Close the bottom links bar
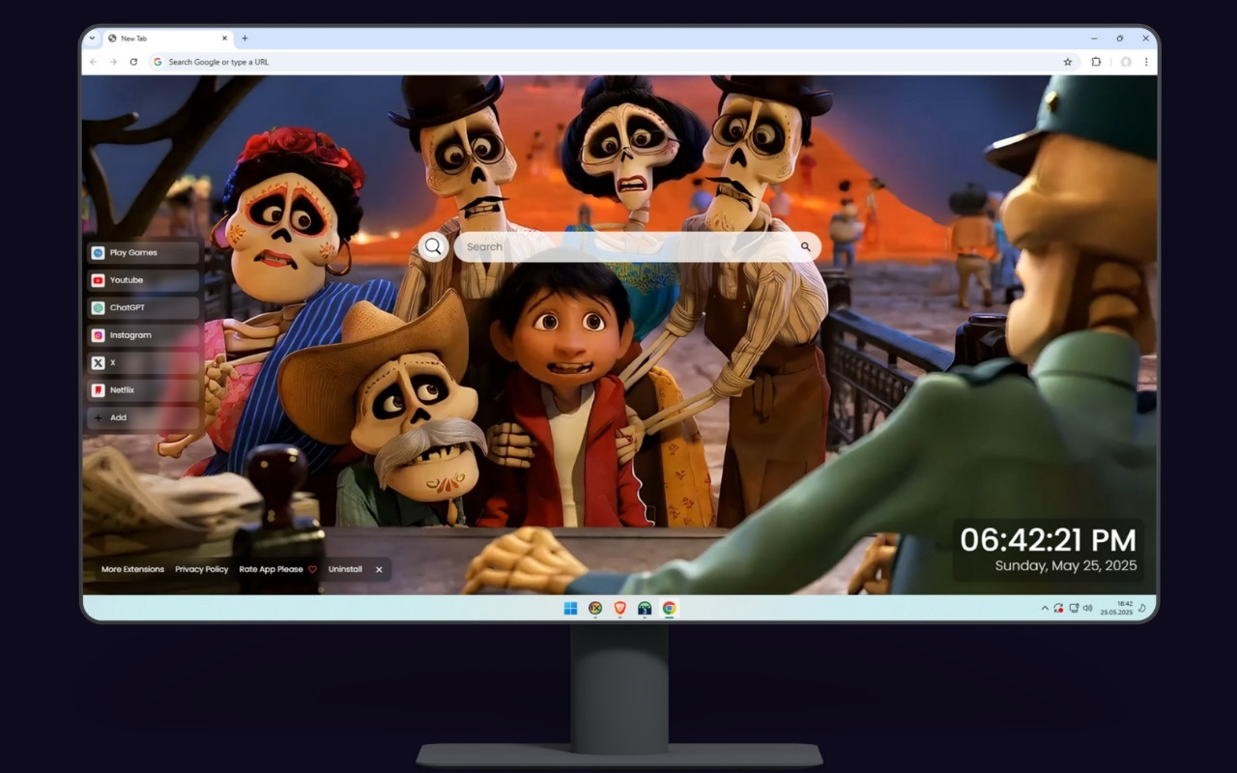Screen dimensions: 1237x773 point(379,569)
